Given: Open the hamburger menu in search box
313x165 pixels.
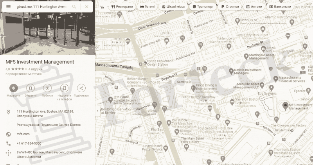Looking at the screenshot, I should [x=8, y=7].
